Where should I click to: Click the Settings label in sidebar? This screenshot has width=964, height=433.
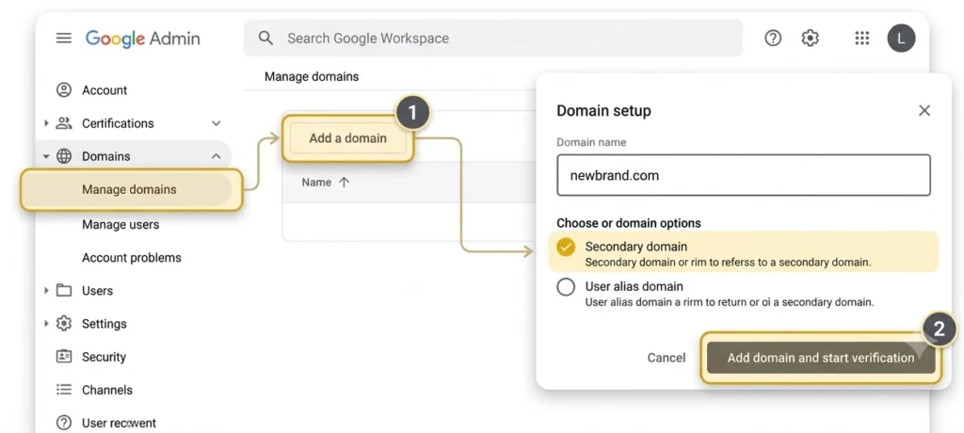[x=104, y=324]
